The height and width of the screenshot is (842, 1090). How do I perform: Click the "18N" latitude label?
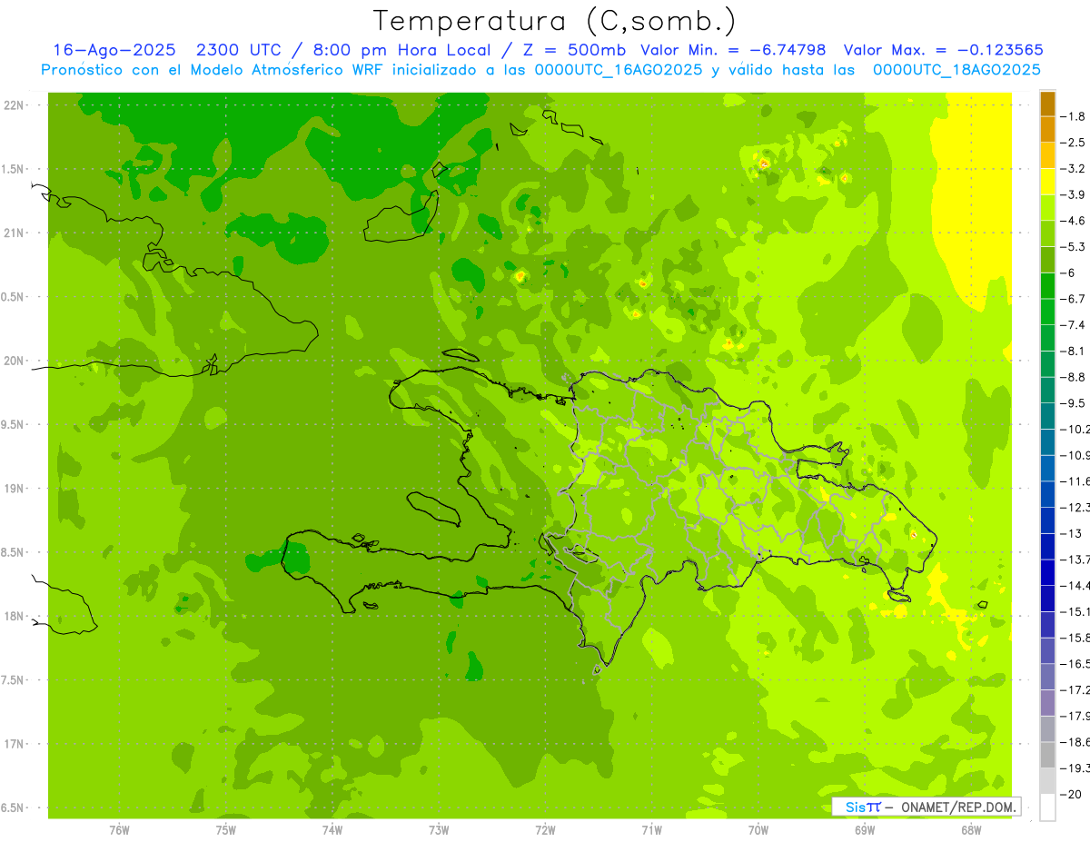[14, 617]
